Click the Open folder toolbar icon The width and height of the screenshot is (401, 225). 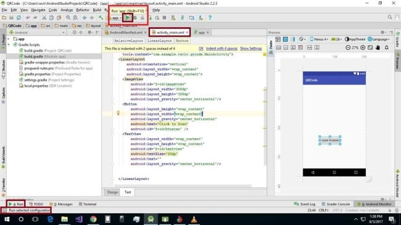pyautogui.click(x=4, y=18)
